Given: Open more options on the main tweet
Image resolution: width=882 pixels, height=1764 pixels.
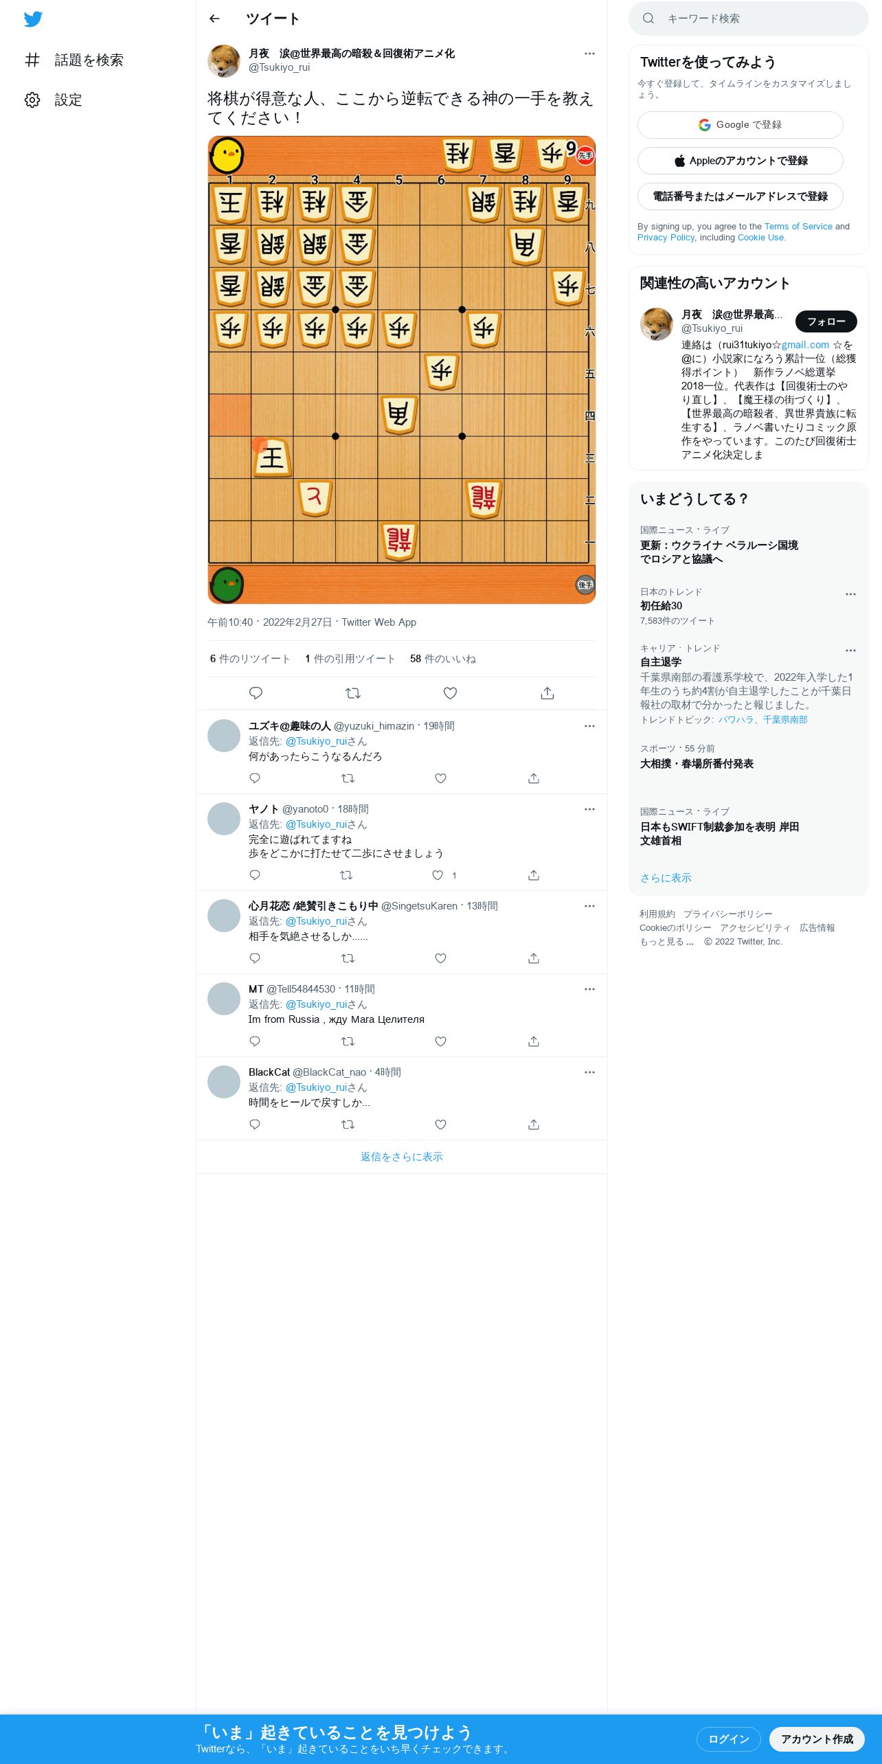Looking at the screenshot, I should 589,54.
